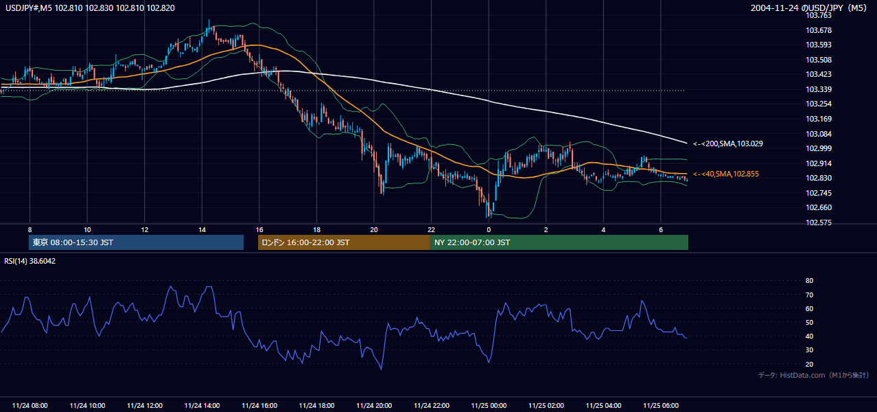Click the 11/24 20:00 time axis label
The image size is (877, 412).
coord(375,406)
